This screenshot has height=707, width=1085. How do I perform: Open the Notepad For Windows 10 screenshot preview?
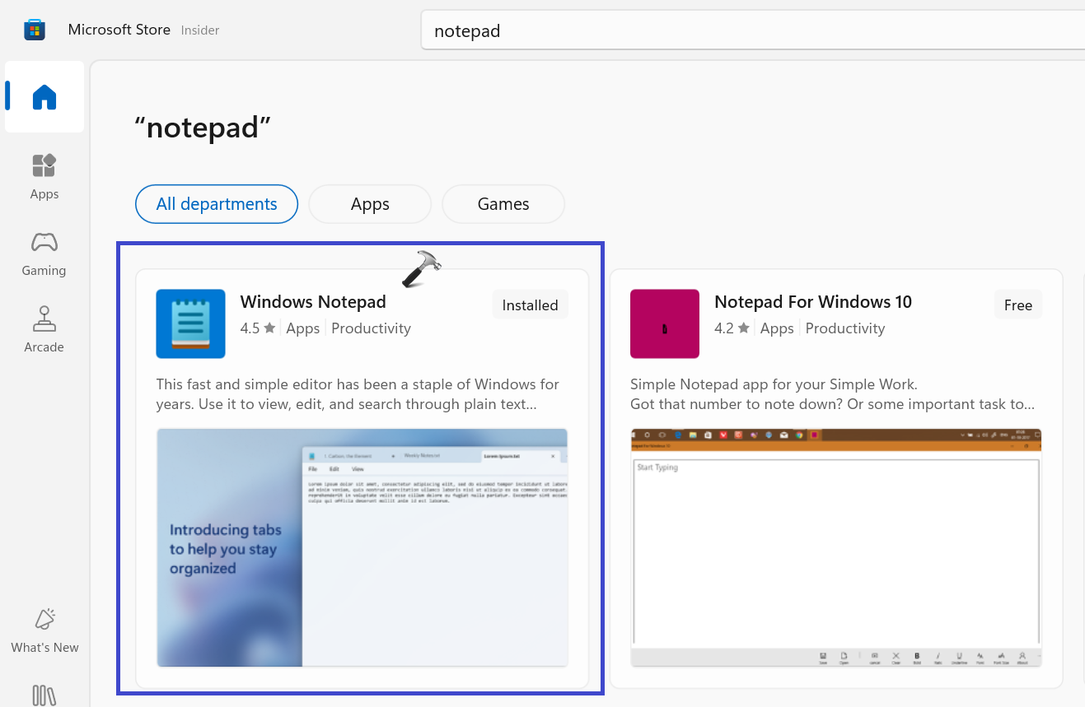click(x=835, y=547)
